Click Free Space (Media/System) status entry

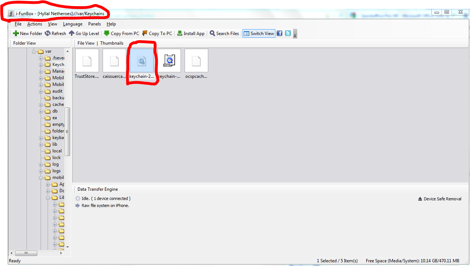(x=412, y=261)
